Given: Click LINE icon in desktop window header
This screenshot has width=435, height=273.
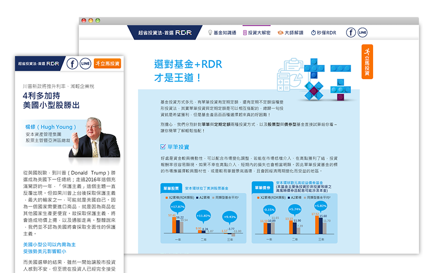Looking at the screenshot, I should tap(362, 32).
